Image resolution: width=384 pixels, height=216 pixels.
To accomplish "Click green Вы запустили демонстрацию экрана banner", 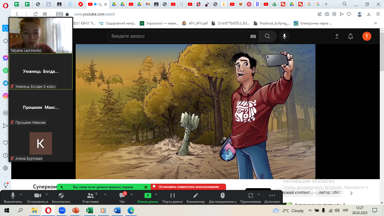I will (104, 187).
